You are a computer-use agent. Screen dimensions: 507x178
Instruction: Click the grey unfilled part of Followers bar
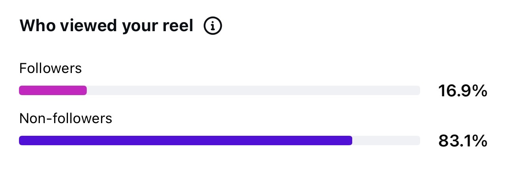tap(253, 90)
